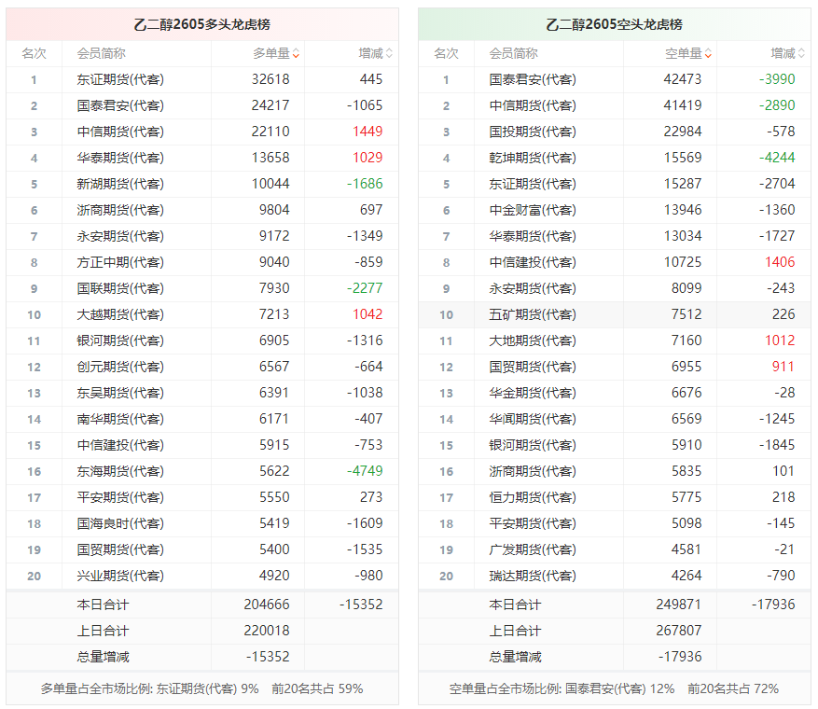Select 瑞达期货(代客) row
Screen dimensions: 818x709
pyautogui.click(x=615, y=576)
